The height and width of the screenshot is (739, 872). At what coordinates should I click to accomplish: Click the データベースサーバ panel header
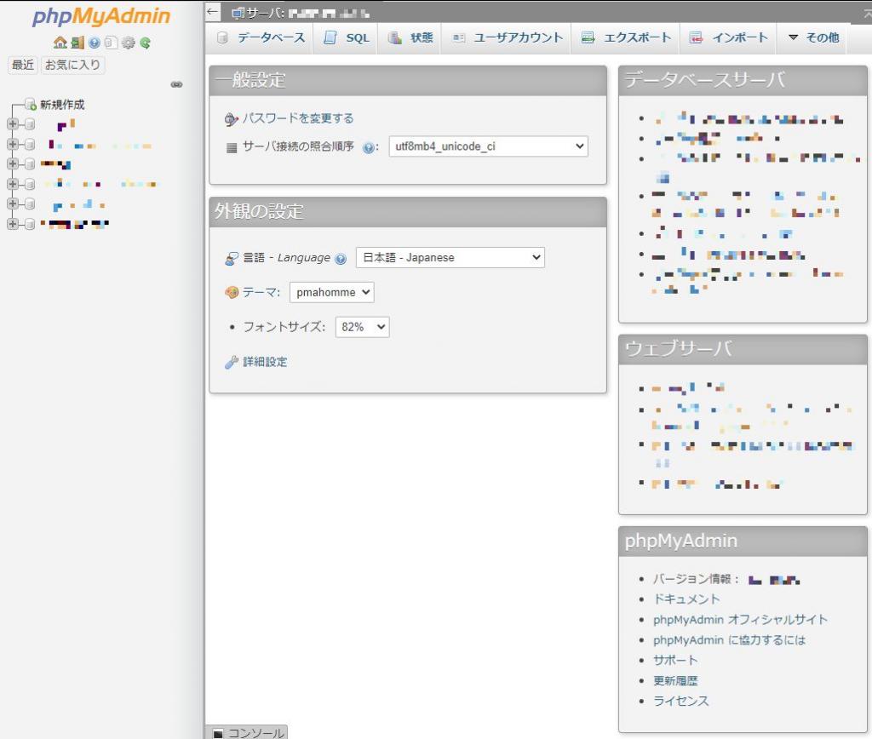743,81
